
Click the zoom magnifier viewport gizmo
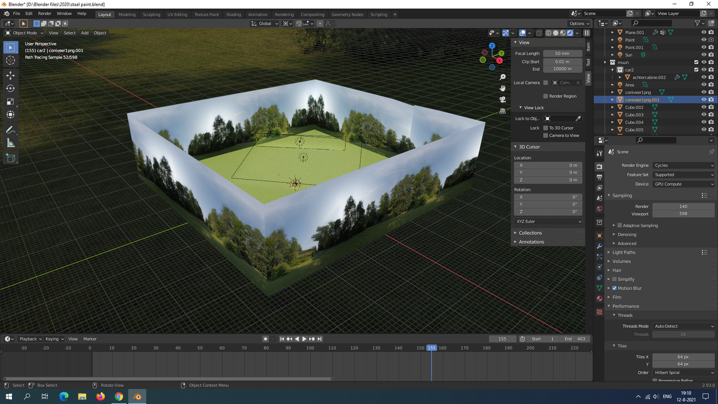(502, 77)
